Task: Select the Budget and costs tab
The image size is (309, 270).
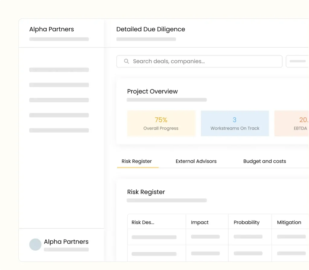Action: pos(265,161)
